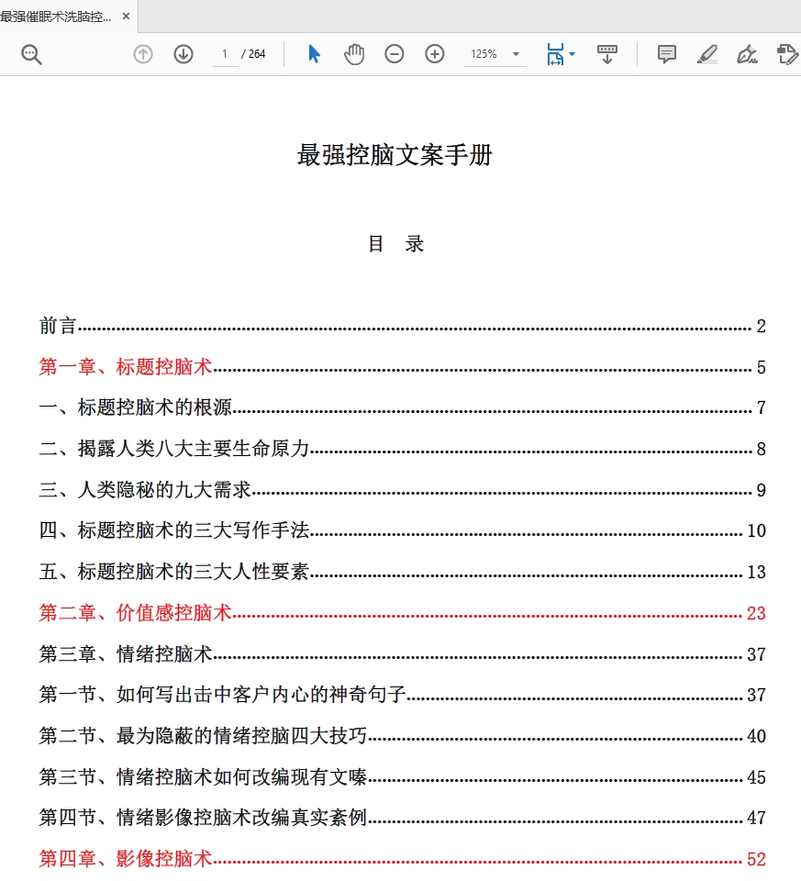
Task: Open 第四章、影像控脑术 contents entry
Action: tap(126, 859)
